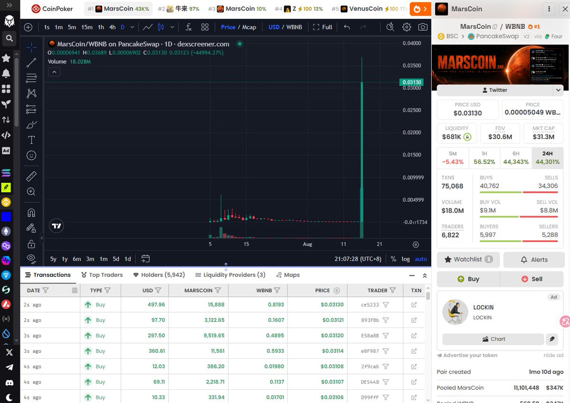Select the crosshair cursor tool

[31, 47]
